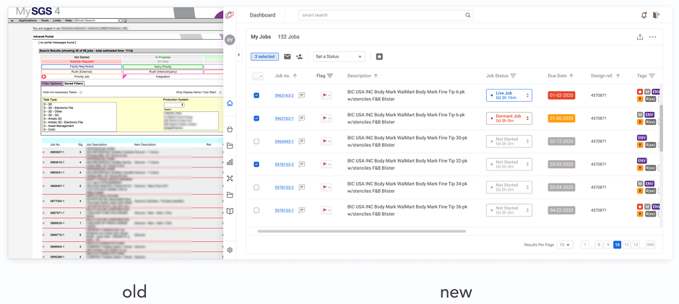Image resolution: width=679 pixels, height=304 pixels.
Task: Go to page 11 in pagination
Action: [x=626, y=245]
